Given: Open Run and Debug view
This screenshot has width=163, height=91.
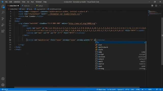Looking at the screenshot, I should (3, 25).
